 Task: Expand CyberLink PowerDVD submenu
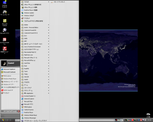pos(35,30)
